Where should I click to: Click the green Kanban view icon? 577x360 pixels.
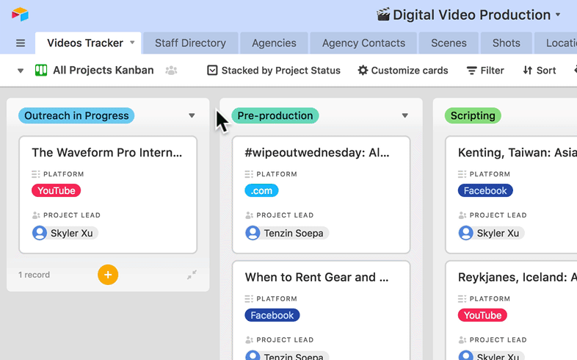(41, 70)
